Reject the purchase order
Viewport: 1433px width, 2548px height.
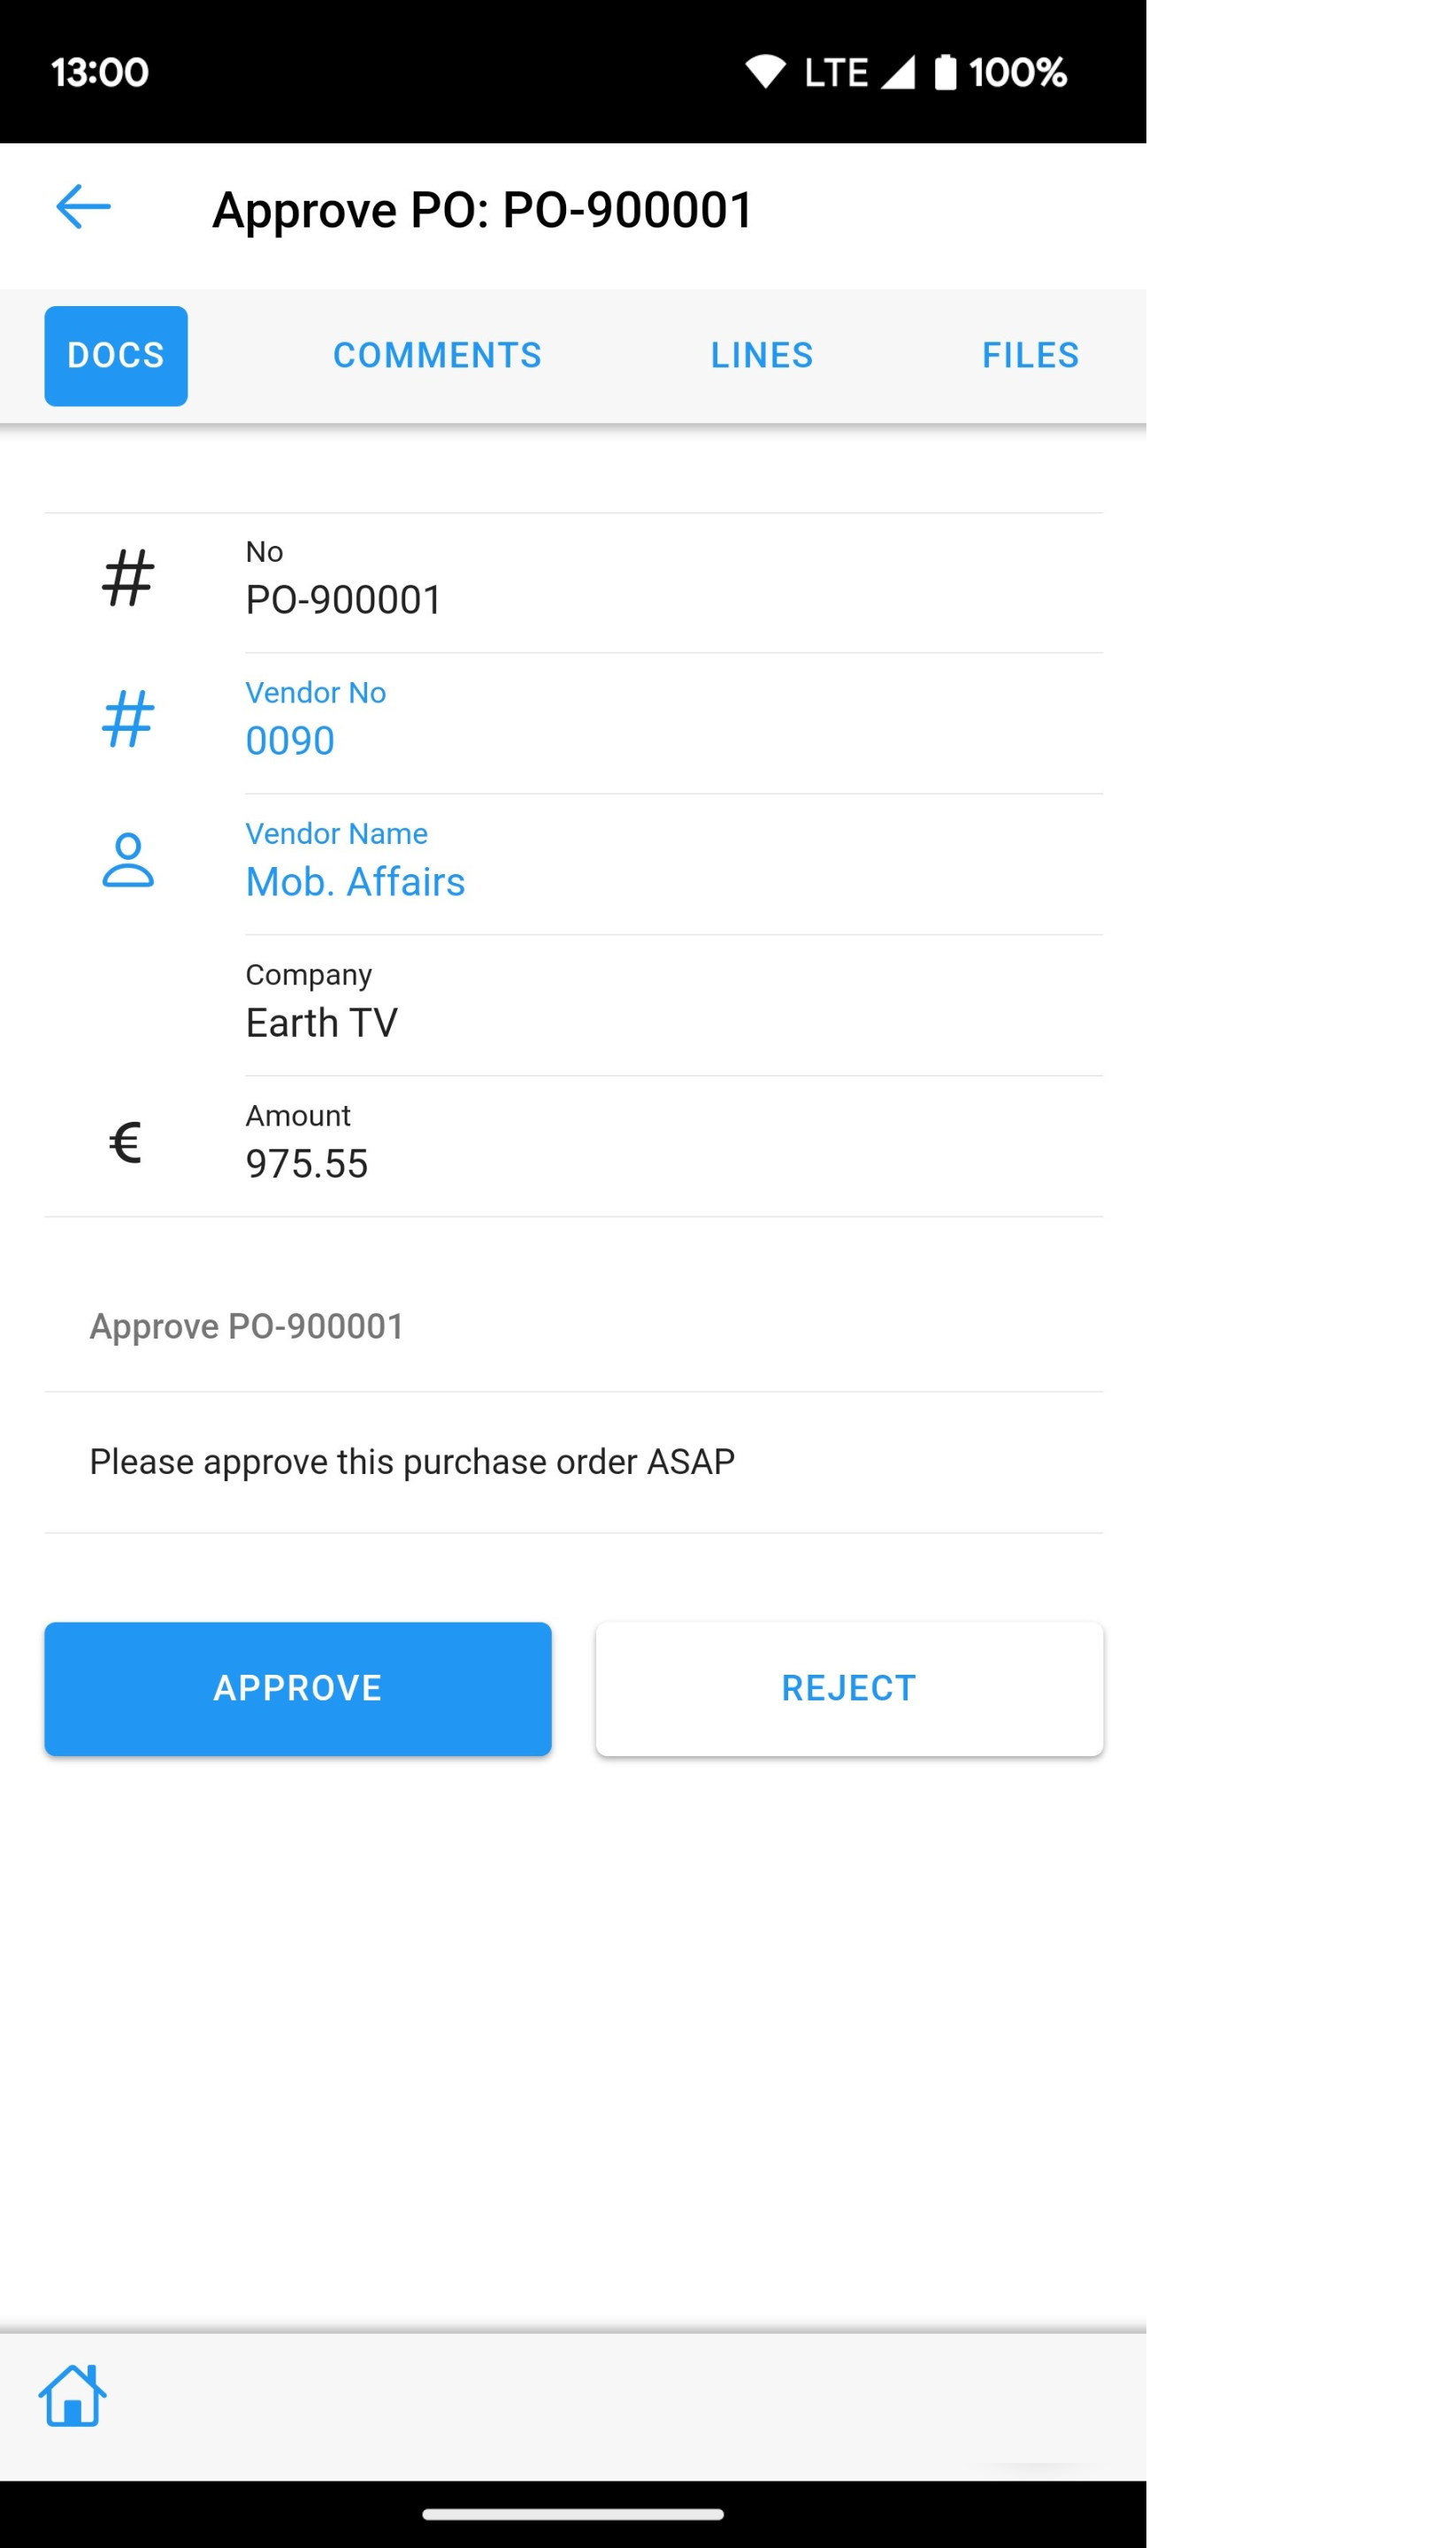(848, 1687)
